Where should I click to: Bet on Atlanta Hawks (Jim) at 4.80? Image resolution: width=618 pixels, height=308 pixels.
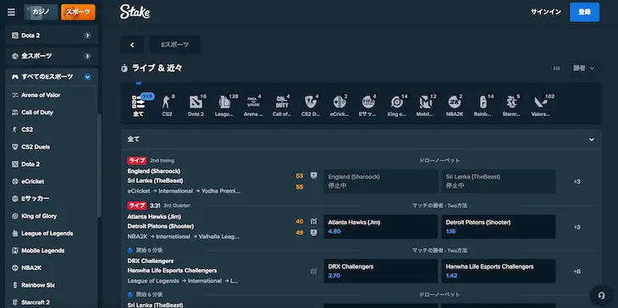[381, 227]
